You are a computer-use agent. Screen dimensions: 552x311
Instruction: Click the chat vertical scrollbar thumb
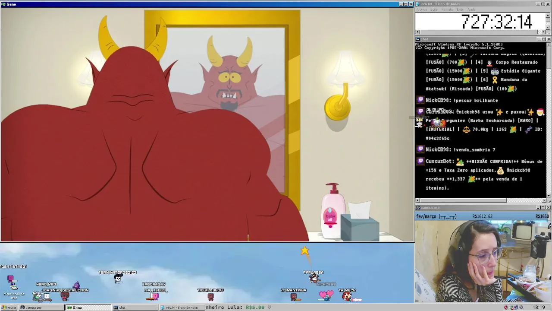pyautogui.click(x=548, y=58)
